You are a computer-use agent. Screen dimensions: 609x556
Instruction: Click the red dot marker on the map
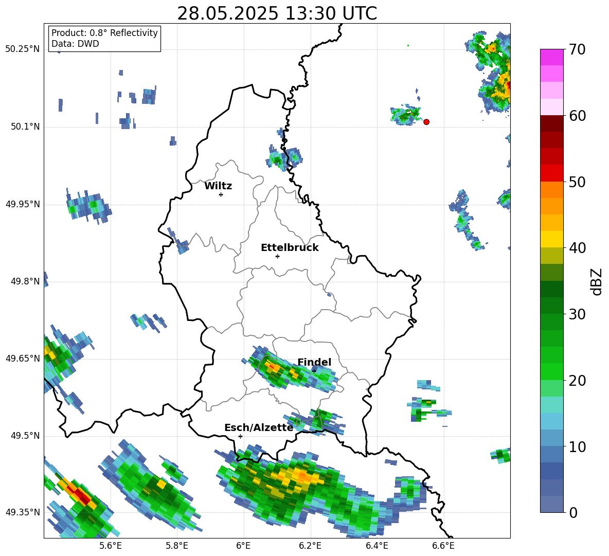tap(426, 122)
